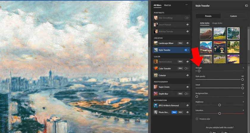250x133 pixels.
Task: Open the Image styles tab
Action: [x=217, y=23]
